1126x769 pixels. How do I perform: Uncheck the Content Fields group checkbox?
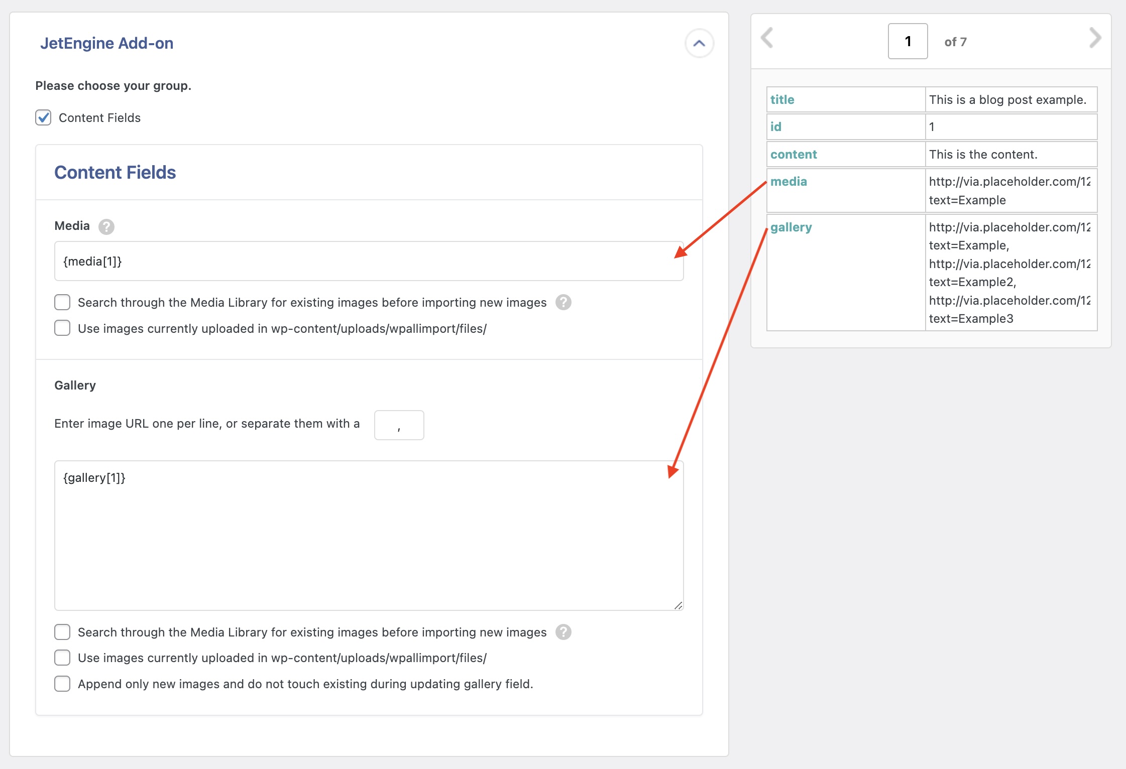pyautogui.click(x=43, y=117)
